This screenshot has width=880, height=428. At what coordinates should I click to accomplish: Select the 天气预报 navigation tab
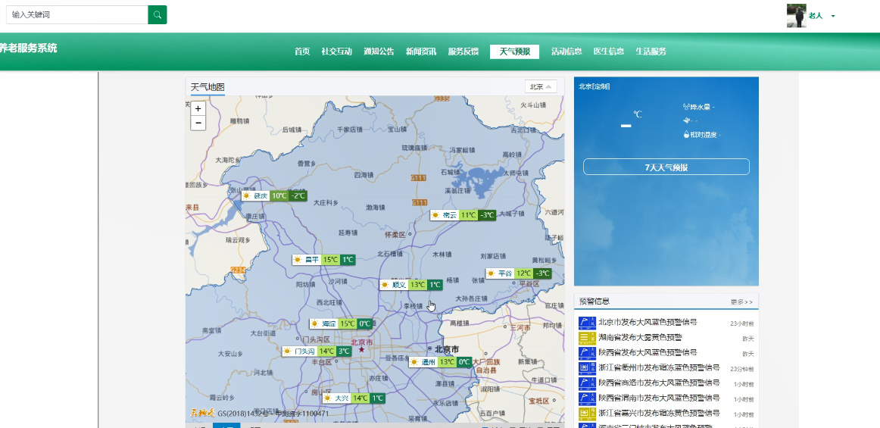(x=515, y=52)
